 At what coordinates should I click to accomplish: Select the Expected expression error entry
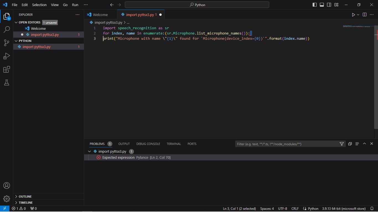pos(231,157)
